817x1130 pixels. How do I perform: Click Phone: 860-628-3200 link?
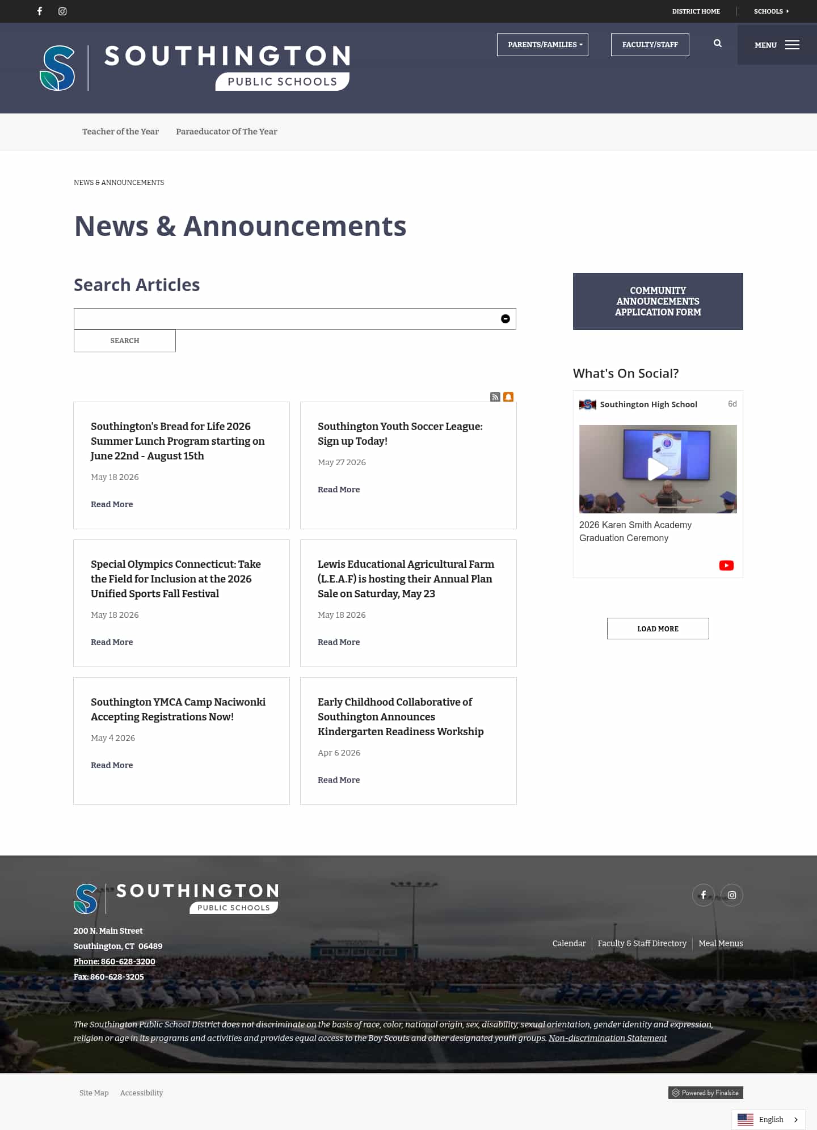click(x=115, y=962)
